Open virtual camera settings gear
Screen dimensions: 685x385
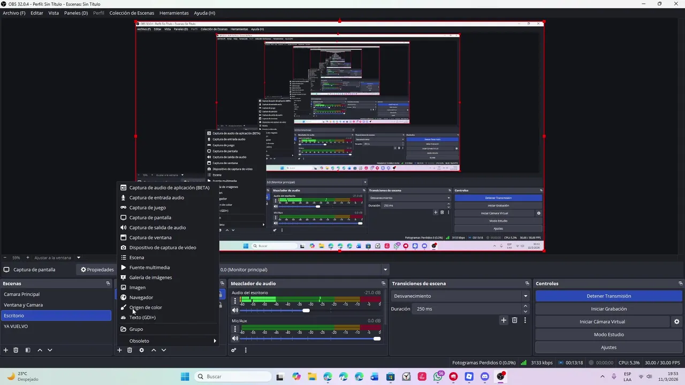[676, 322]
